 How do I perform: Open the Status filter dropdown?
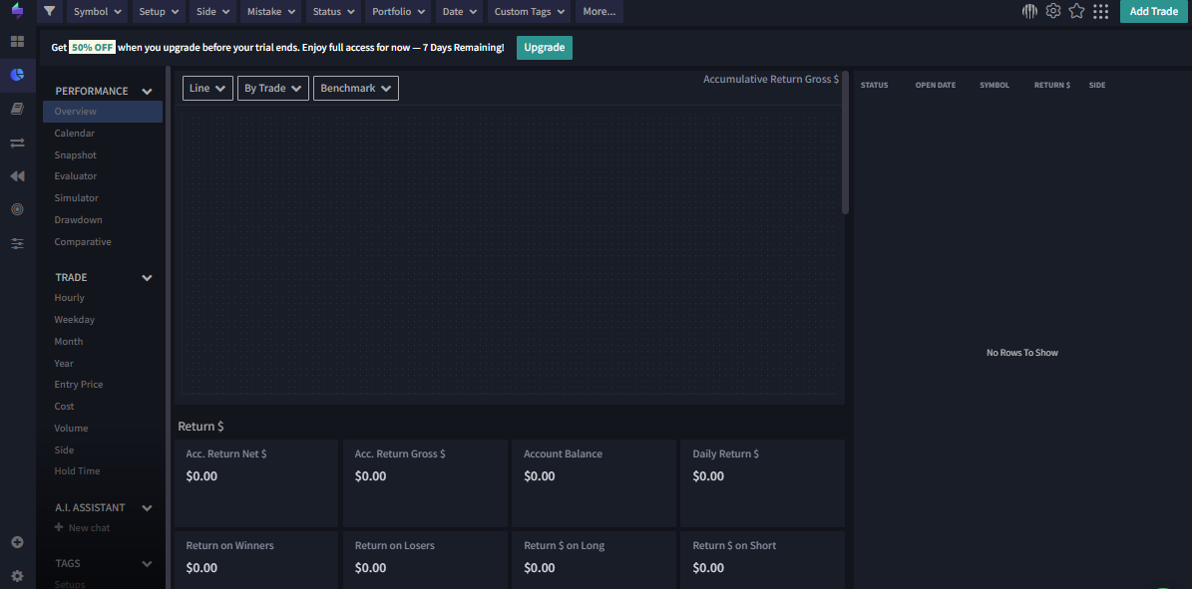click(334, 11)
